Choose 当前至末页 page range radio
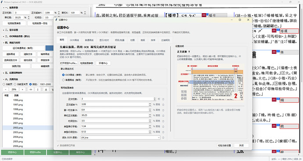This screenshot has width=303, height=161. tap(15, 84)
